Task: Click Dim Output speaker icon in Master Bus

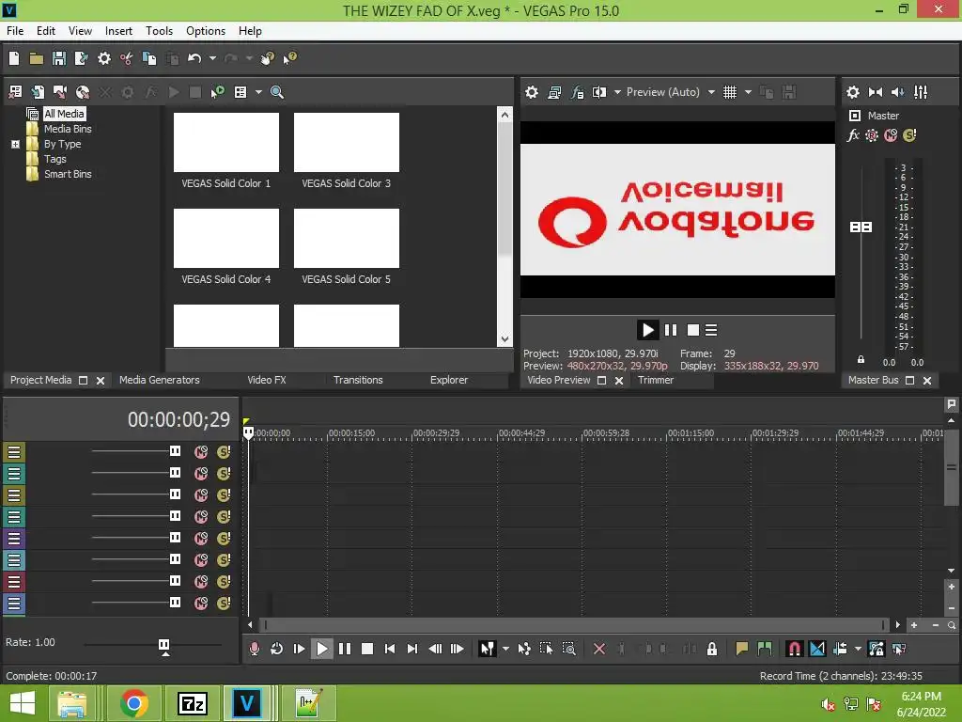Action: [x=897, y=92]
